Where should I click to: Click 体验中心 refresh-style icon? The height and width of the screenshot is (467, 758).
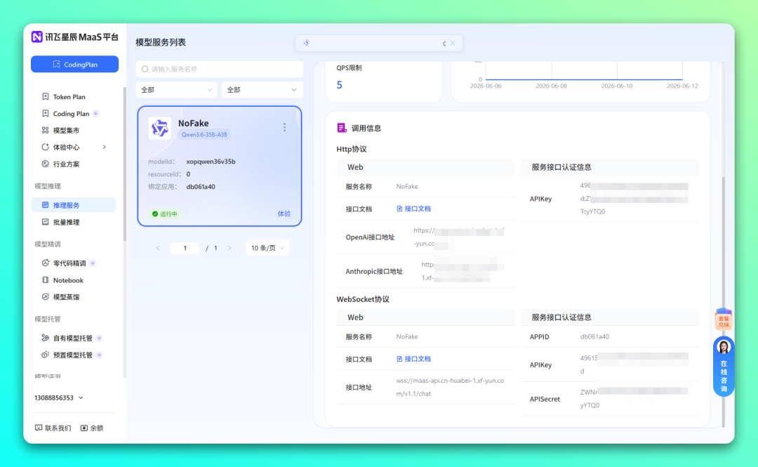tap(46, 147)
